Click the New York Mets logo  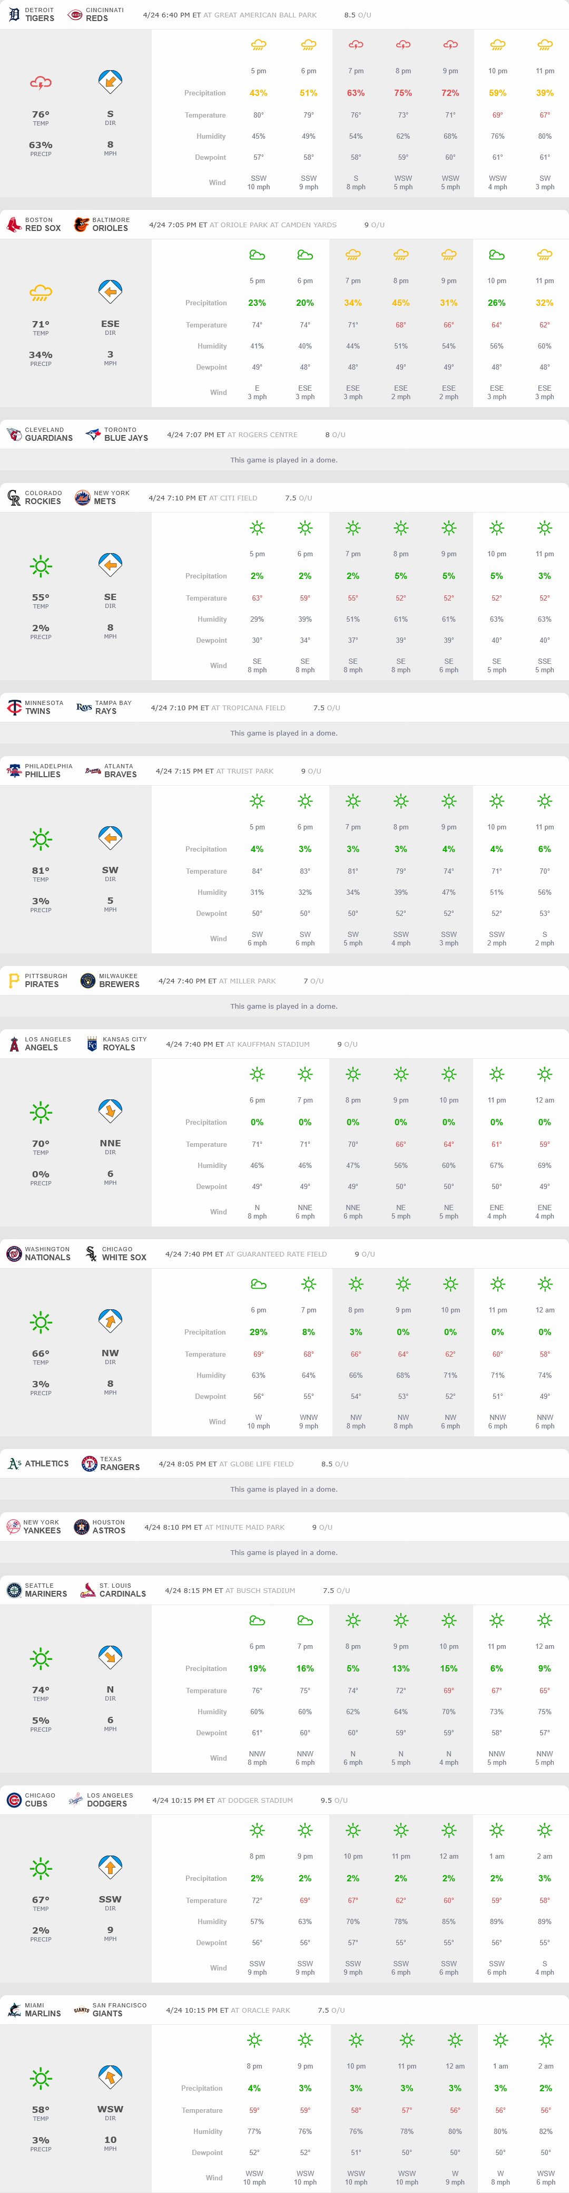coord(83,498)
